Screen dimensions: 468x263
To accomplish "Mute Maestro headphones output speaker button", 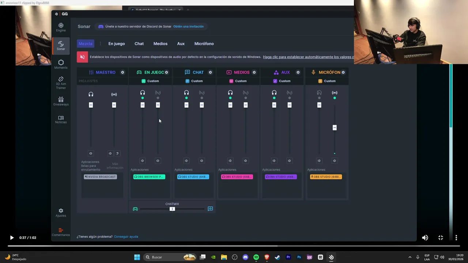I will click(91, 153).
